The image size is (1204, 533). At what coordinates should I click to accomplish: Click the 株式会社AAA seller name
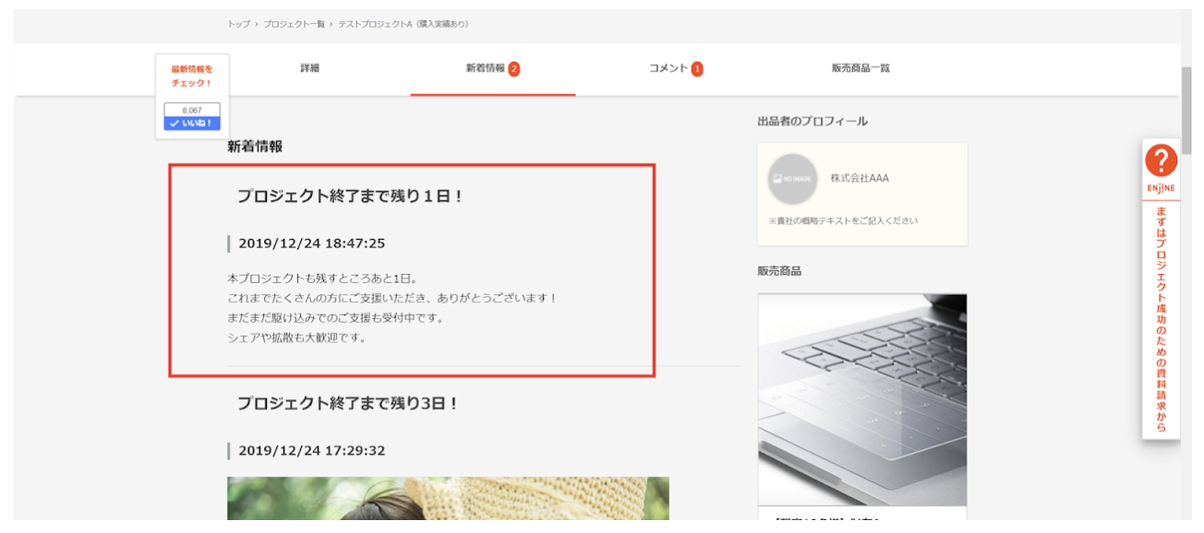860,178
